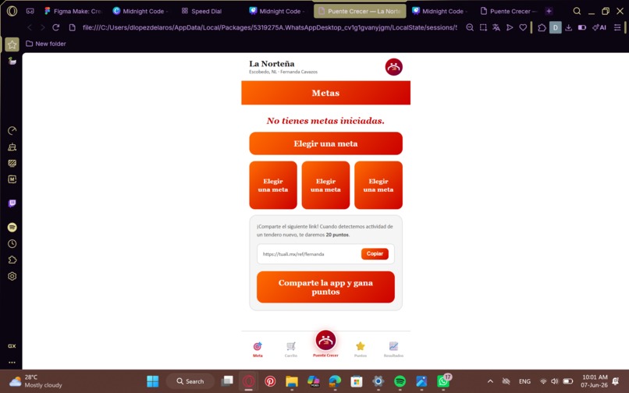Image resolution: width=629 pixels, height=393 pixels.
Task: Open Extensions cube in sidebar
Action: 12,260
